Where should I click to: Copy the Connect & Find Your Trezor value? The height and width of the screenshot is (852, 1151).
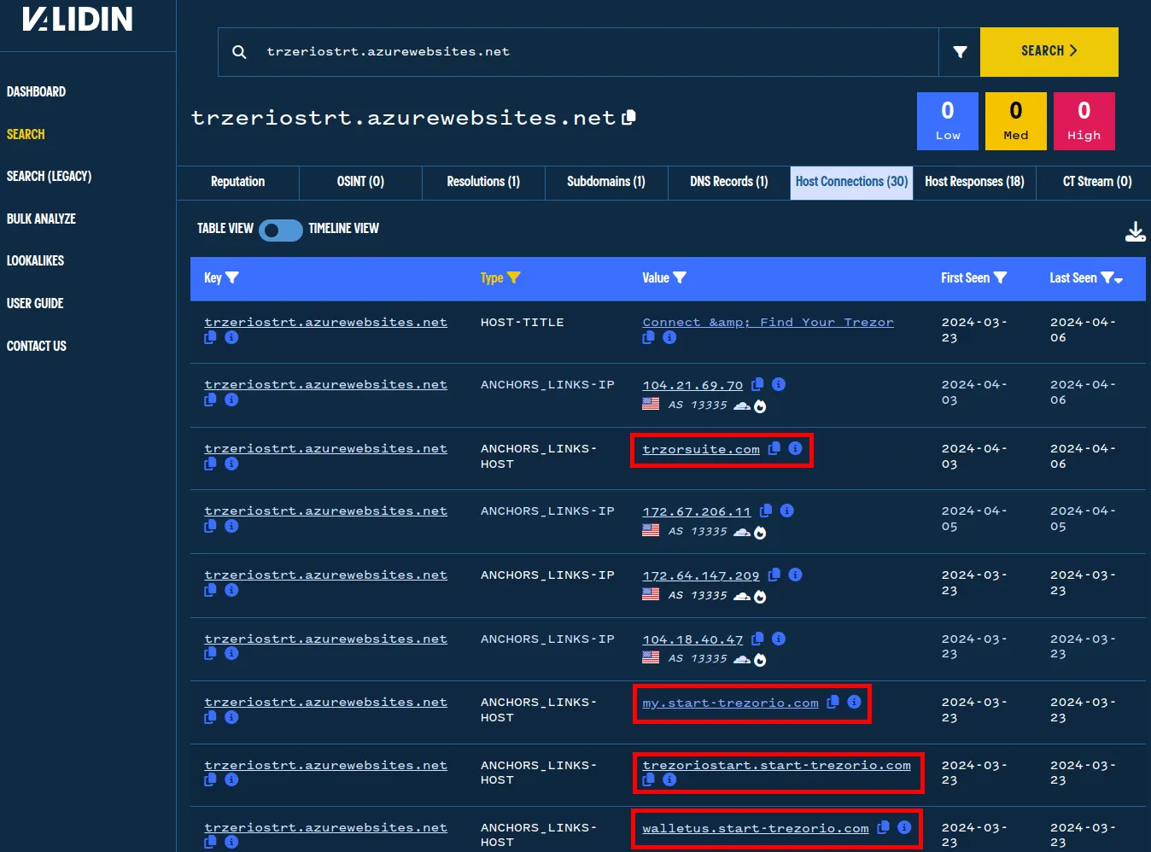(x=648, y=338)
